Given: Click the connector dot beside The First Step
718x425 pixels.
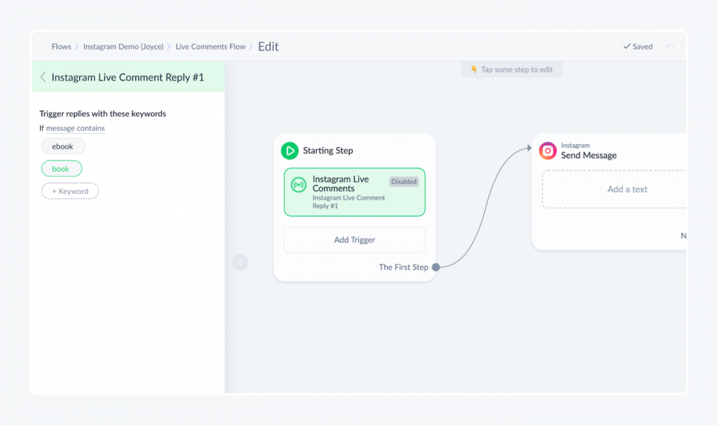Looking at the screenshot, I should [436, 267].
